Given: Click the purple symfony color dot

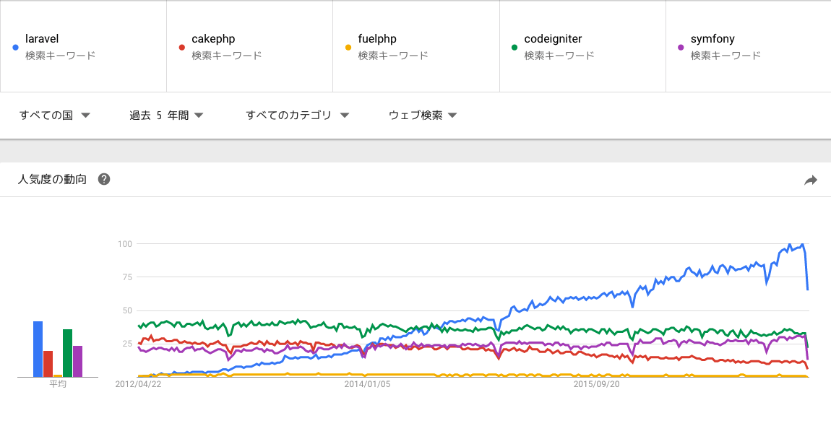Looking at the screenshot, I should (681, 47).
